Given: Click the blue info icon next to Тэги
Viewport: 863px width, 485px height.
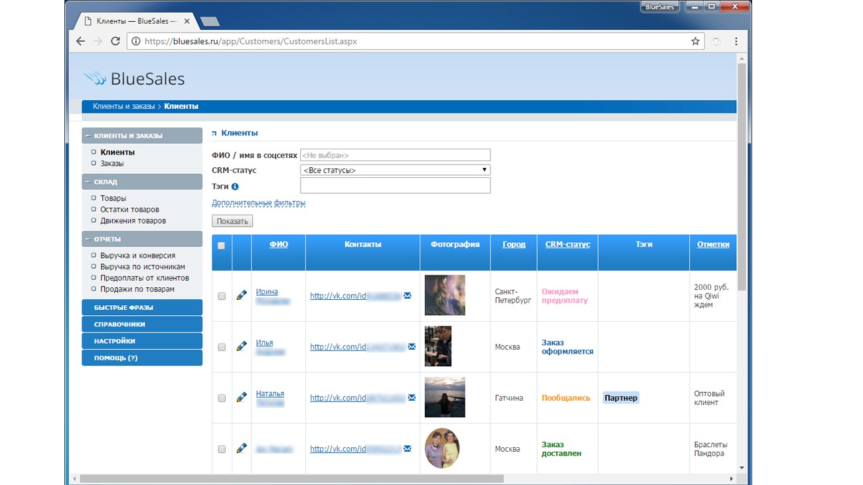Looking at the screenshot, I should (235, 186).
